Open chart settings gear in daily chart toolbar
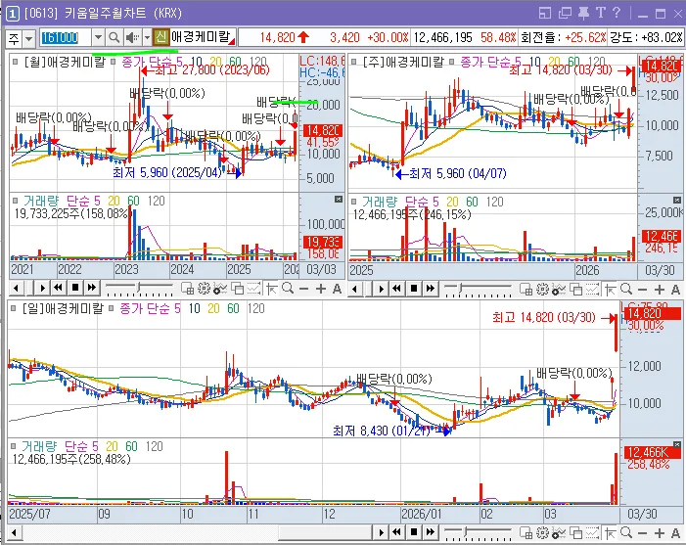Screen dimensions: 686x545 point(542,532)
